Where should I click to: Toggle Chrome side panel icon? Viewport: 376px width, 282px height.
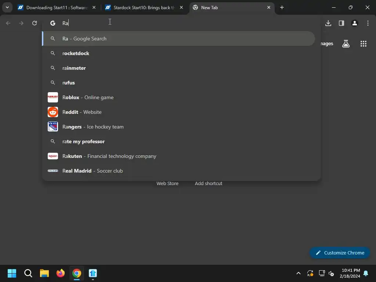[341, 23]
